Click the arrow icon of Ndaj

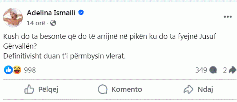tap(188, 89)
